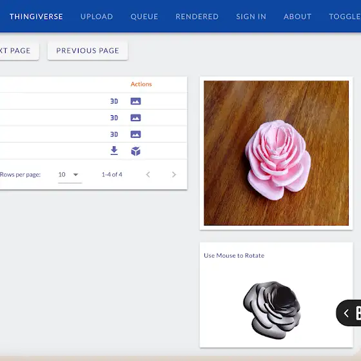Open the rows per page dropdown
The image size is (361, 361).
(x=70, y=175)
